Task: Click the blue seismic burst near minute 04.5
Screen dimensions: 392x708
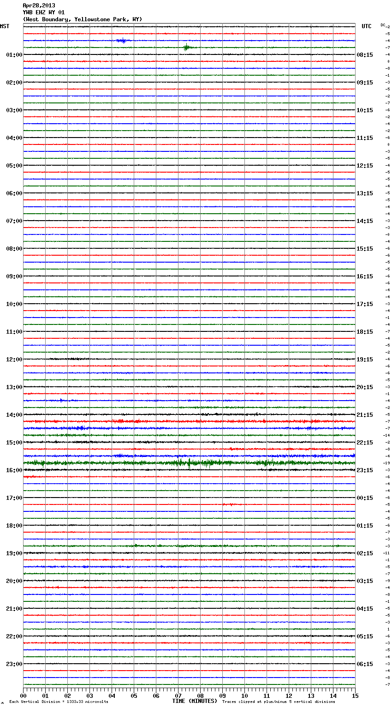Action: 123,41
